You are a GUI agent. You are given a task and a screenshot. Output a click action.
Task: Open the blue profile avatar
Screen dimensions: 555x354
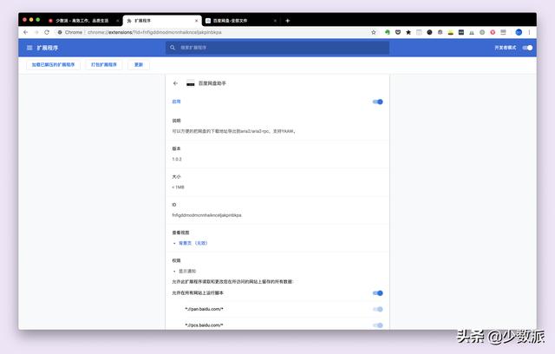click(x=519, y=32)
